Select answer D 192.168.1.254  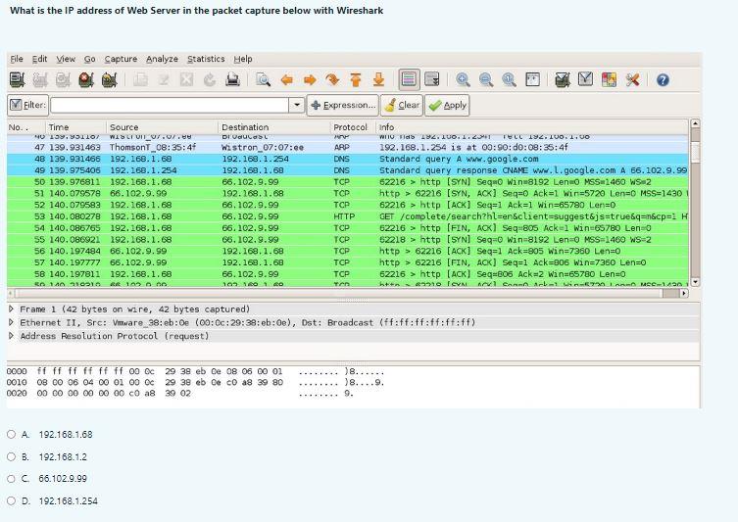[12, 500]
